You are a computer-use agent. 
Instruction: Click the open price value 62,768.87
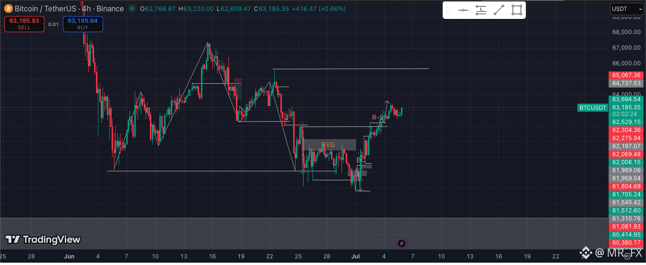coord(160,9)
